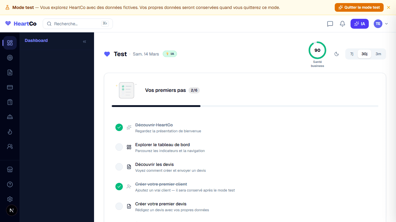
Task: Click the document icon in the sidebar
Action: pos(10,72)
